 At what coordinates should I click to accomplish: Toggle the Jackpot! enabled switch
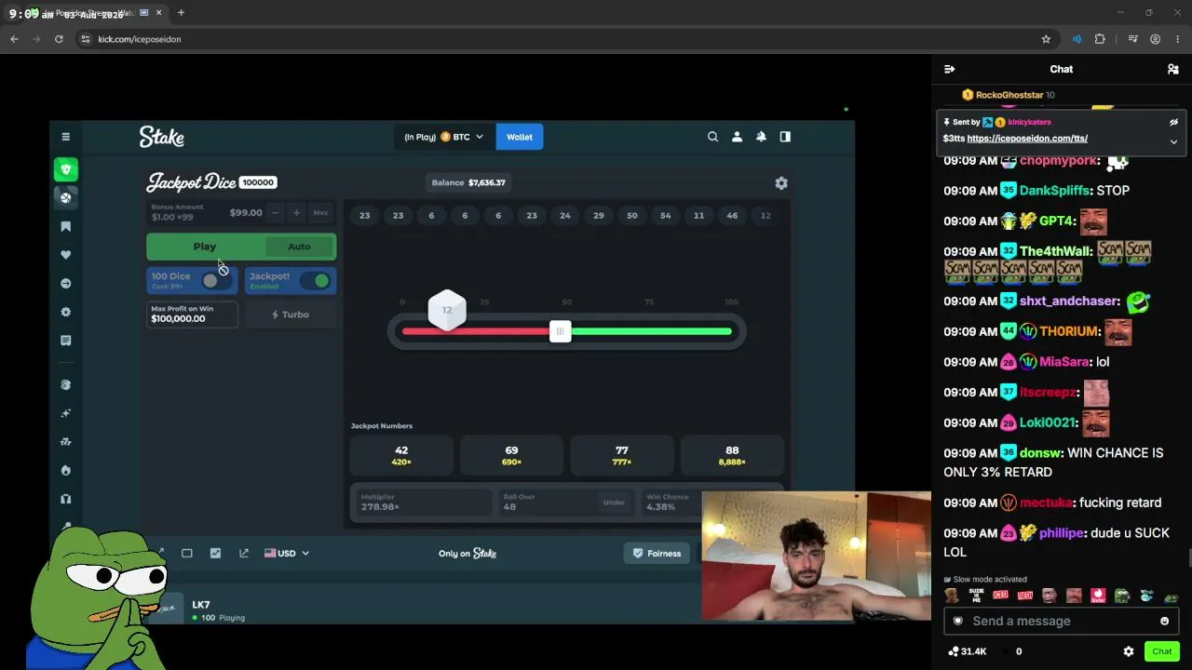(317, 281)
